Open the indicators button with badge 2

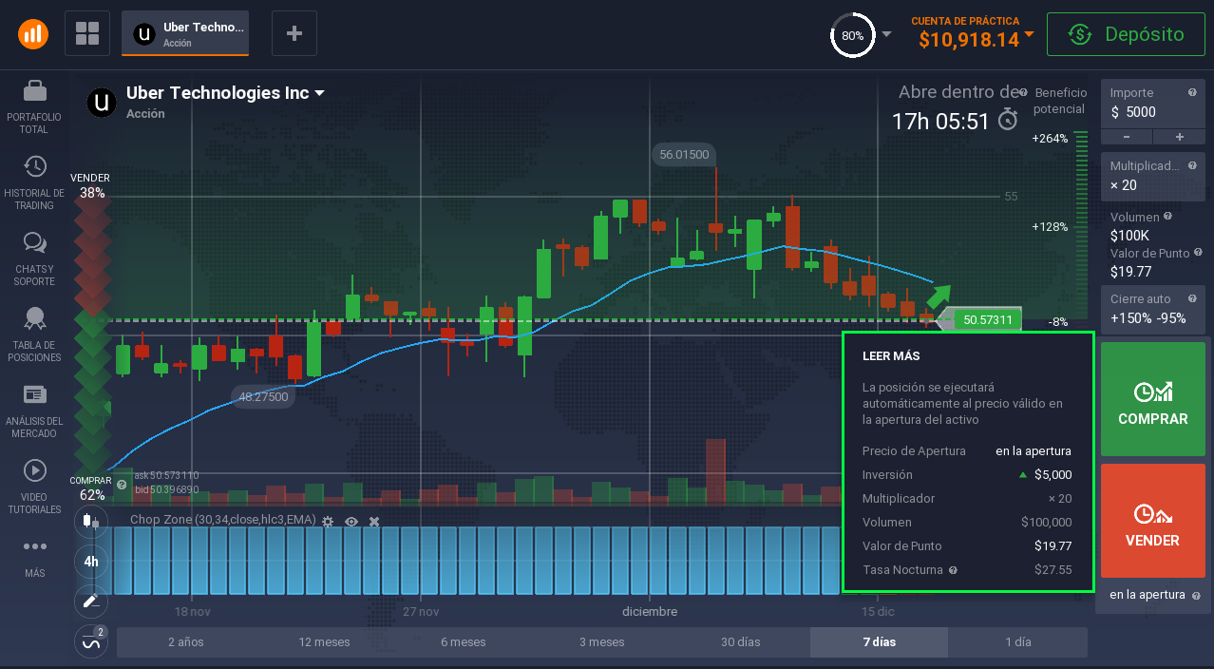[x=91, y=641]
